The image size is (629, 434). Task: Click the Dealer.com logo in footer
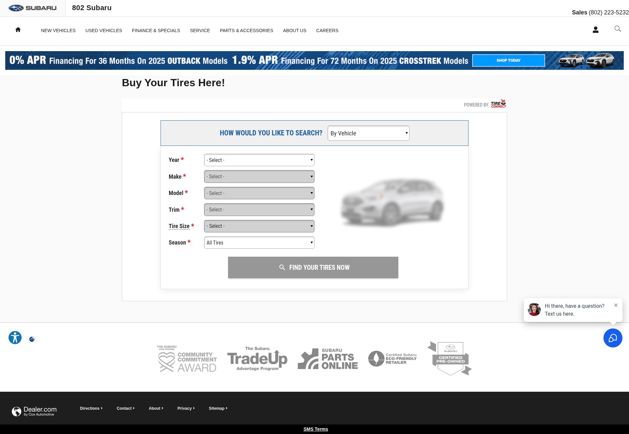34,411
